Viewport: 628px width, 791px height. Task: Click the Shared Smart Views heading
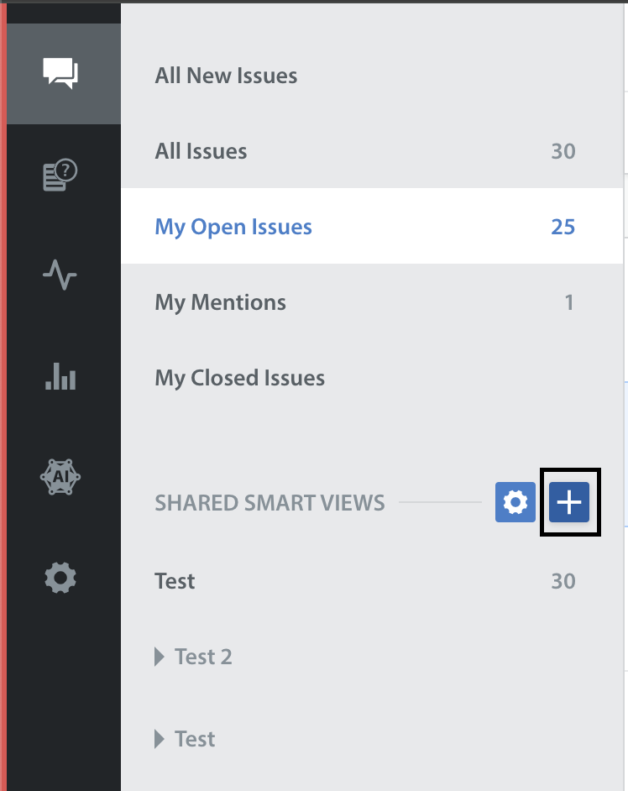[270, 503]
